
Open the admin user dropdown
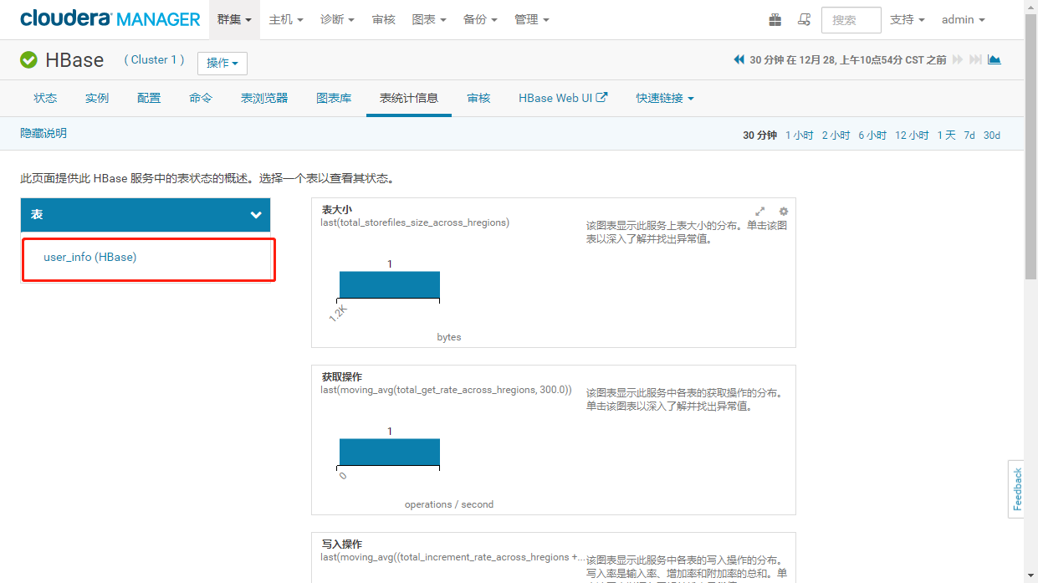click(x=964, y=19)
